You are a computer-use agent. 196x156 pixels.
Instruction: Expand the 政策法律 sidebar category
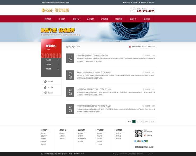(51, 69)
